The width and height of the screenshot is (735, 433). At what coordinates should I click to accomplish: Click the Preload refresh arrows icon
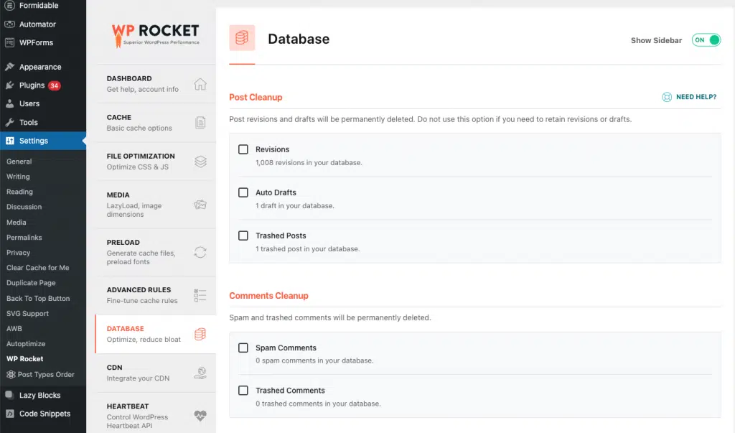coord(200,252)
